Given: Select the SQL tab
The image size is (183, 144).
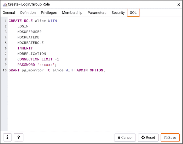Looking at the screenshot, I should tap(133, 13).
